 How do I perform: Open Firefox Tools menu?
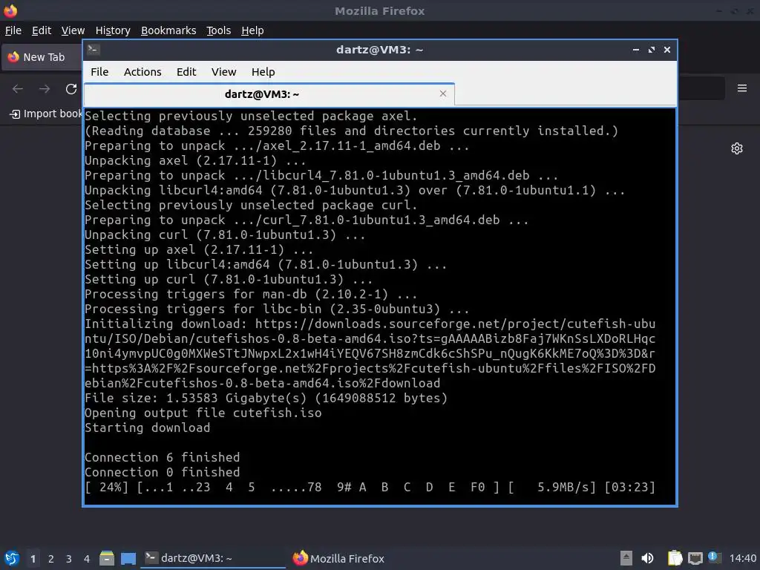click(219, 30)
